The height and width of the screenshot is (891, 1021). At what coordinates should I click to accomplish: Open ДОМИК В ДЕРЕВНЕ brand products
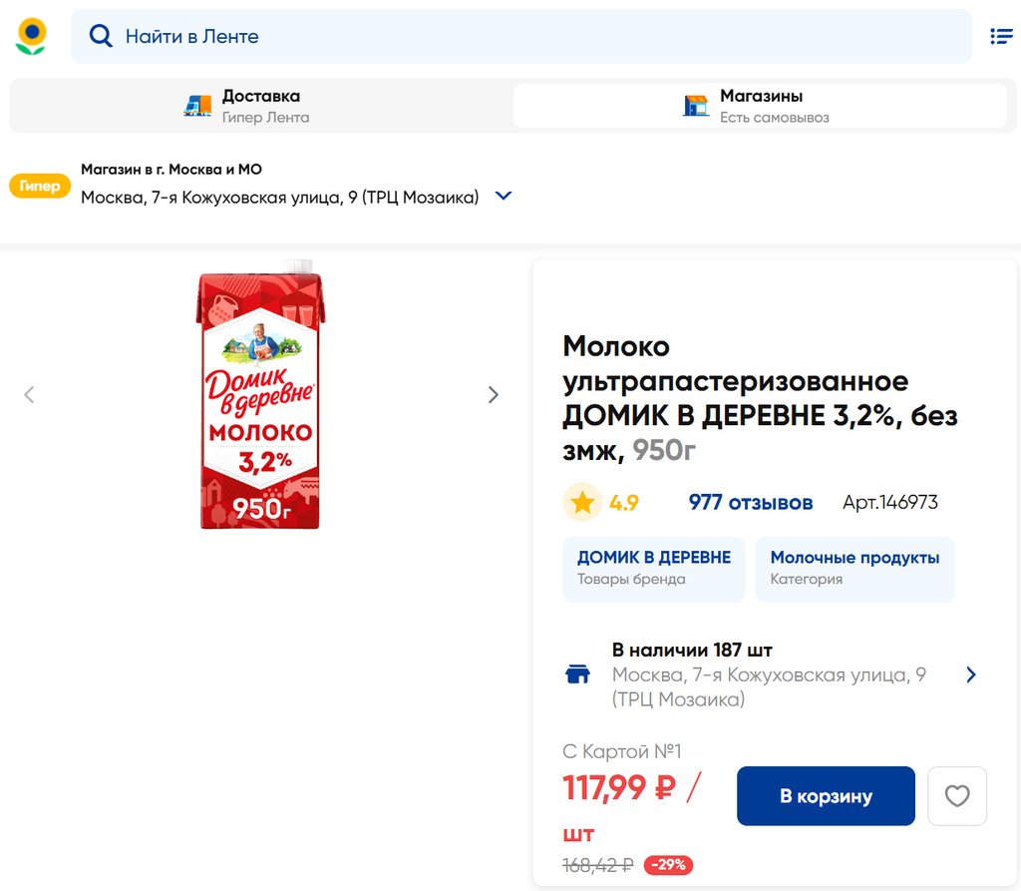[654, 569]
